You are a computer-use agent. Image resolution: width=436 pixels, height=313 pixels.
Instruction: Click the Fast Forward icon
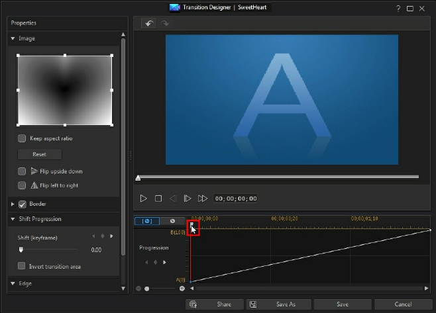click(203, 199)
